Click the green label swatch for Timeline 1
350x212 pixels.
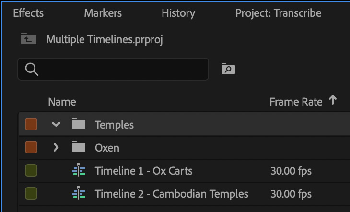[x=31, y=170]
